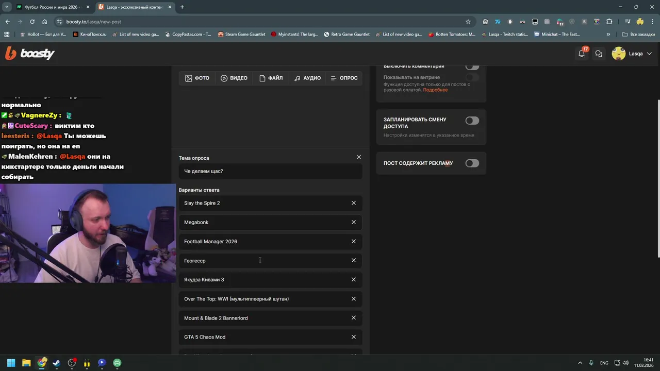The height and width of the screenshot is (371, 660).
Task: Open the Chrome three-dot menu
Action: tap(652, 22)
